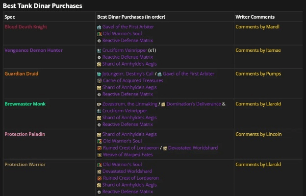Click the Gavel of the First Arbiter icon in Blood Death Knight row

99,26
